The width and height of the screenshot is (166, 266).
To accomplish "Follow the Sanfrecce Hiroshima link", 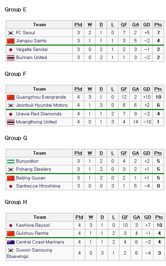I will [x=38, y=186].
